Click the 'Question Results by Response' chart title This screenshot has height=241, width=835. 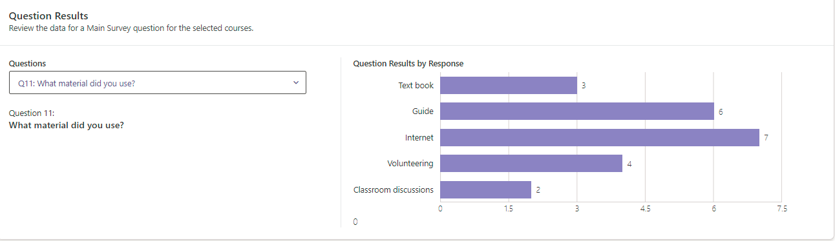pyautogui.click(x=408, y=64)
